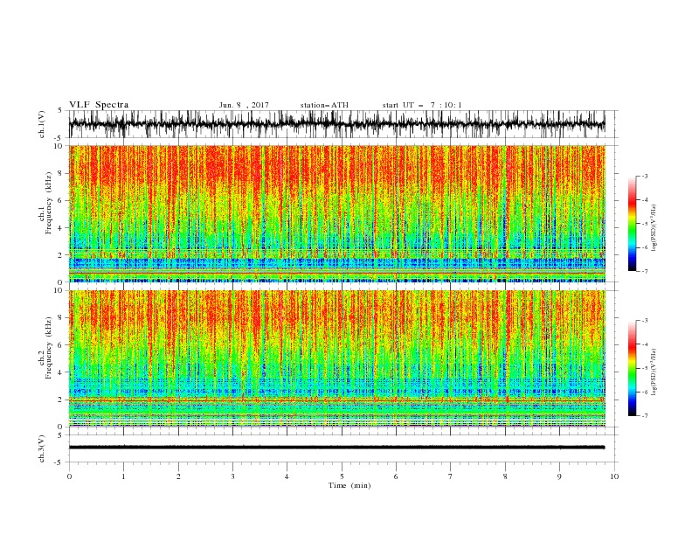This screenshot has height=535, width=692.
Task: Click the ch.3 flat voltage waveform trace
Action: click(336, 448)
